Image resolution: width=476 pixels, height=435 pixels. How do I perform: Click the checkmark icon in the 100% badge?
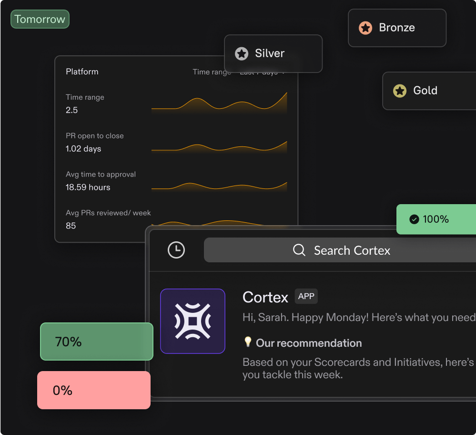pos(414,219)
